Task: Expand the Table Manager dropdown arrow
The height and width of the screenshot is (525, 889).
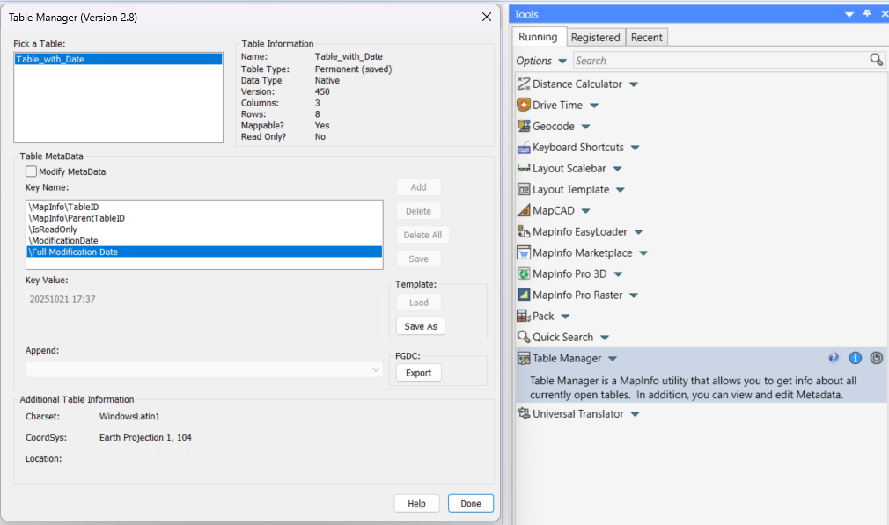Action: pyautogui.click(x=613, y=359)
